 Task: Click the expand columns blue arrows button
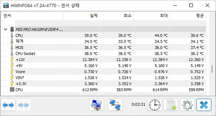tap(8, 105)
